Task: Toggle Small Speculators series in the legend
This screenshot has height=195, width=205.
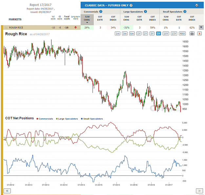Action: (92, 119)
